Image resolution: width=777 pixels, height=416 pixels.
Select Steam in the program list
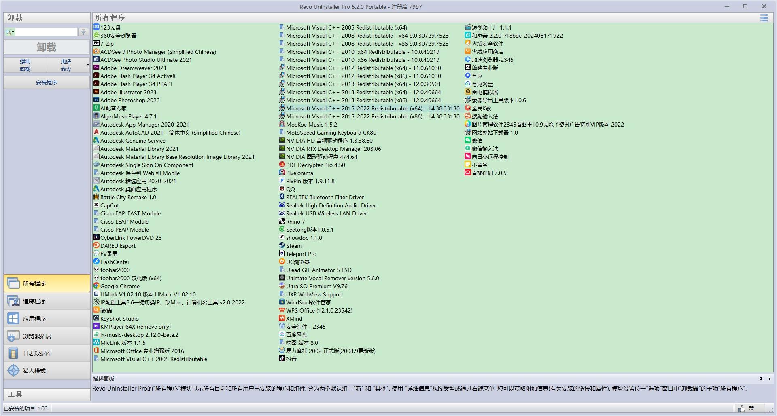click(293, 245)
